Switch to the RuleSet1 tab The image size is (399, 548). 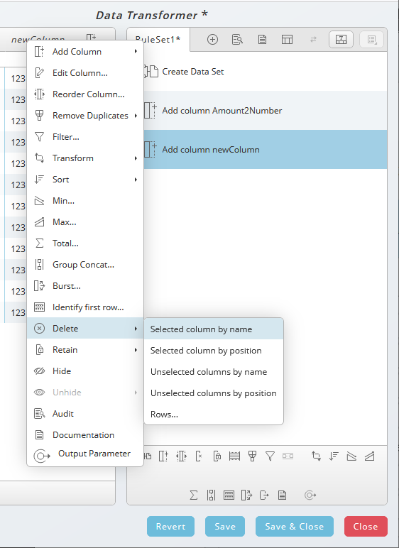pyautogui.click(x=158, y=40)
